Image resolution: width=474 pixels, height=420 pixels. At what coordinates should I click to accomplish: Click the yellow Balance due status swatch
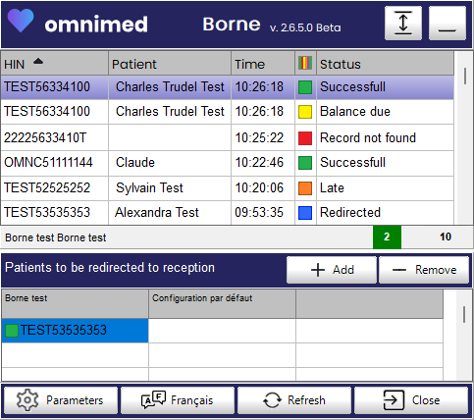pyautogui.click(x=305, y=112)
